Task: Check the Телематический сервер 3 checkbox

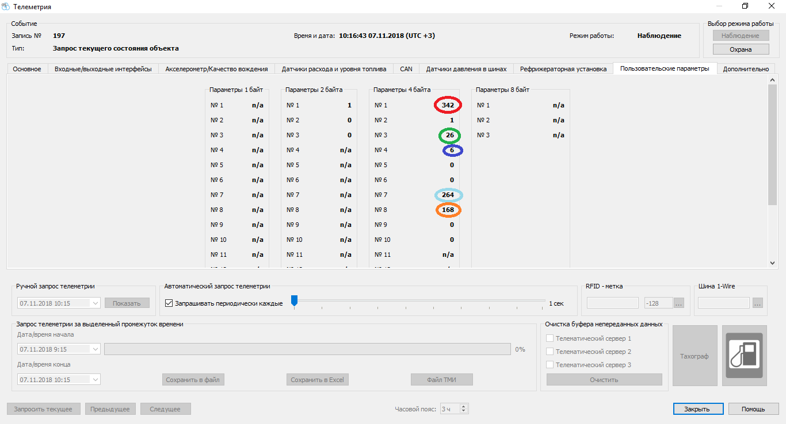Action: (x=550, y=365)
